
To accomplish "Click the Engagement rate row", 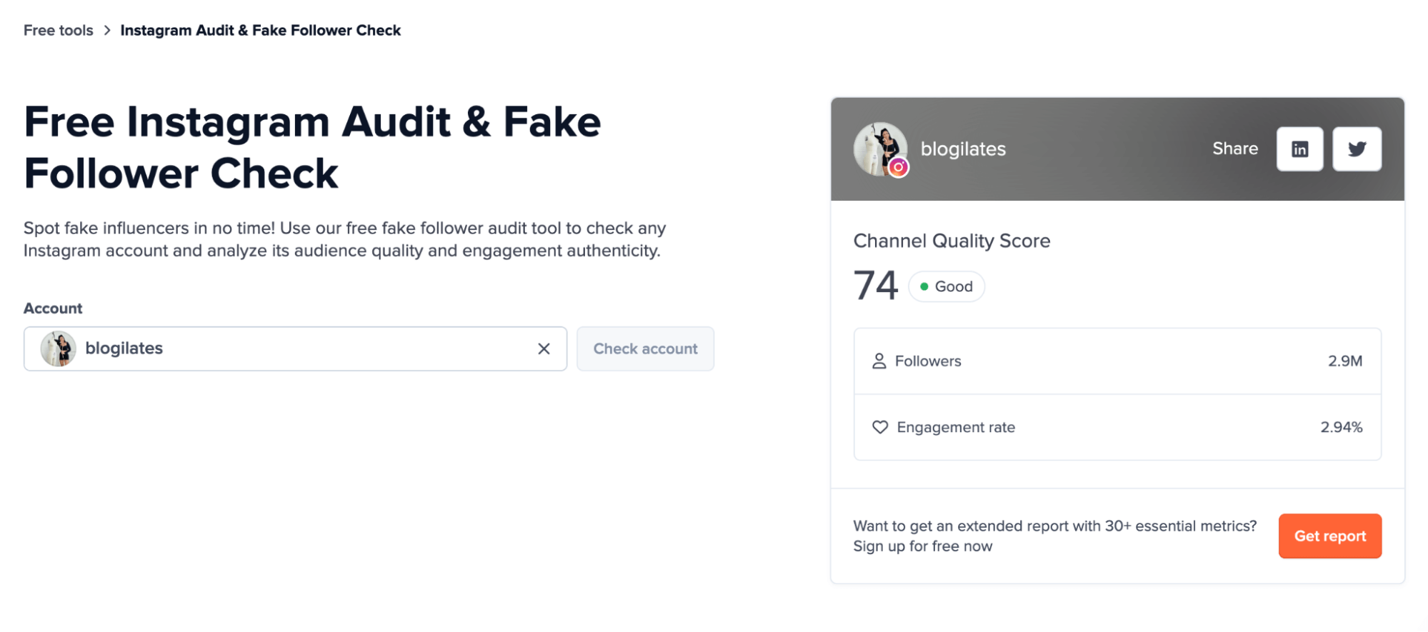I will 1117,427.
